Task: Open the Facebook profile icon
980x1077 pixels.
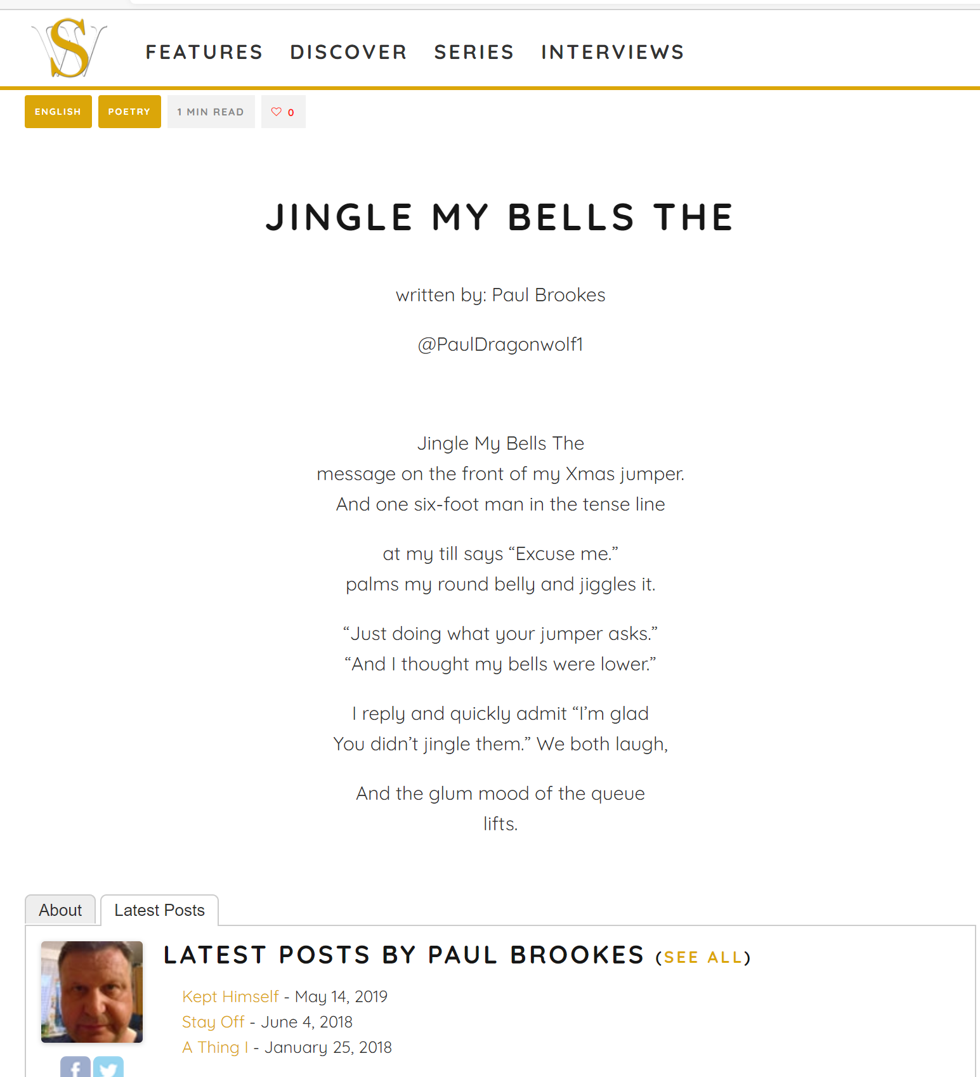Action: 75,1069
